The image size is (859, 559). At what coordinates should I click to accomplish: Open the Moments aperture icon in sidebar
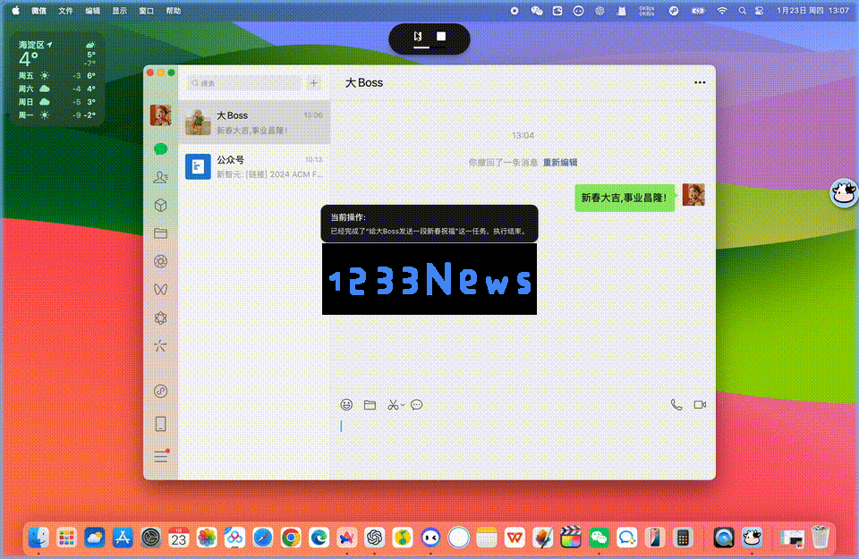click(160, 262)
